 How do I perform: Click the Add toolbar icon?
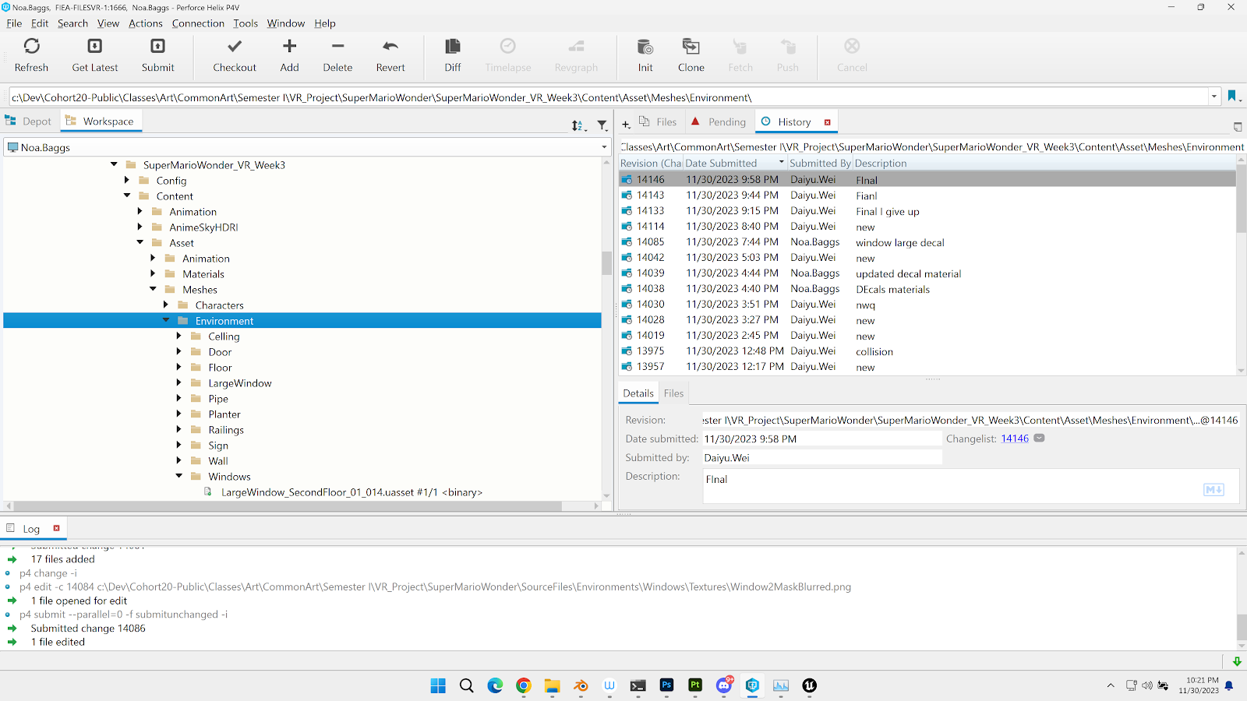pos(290,47)
